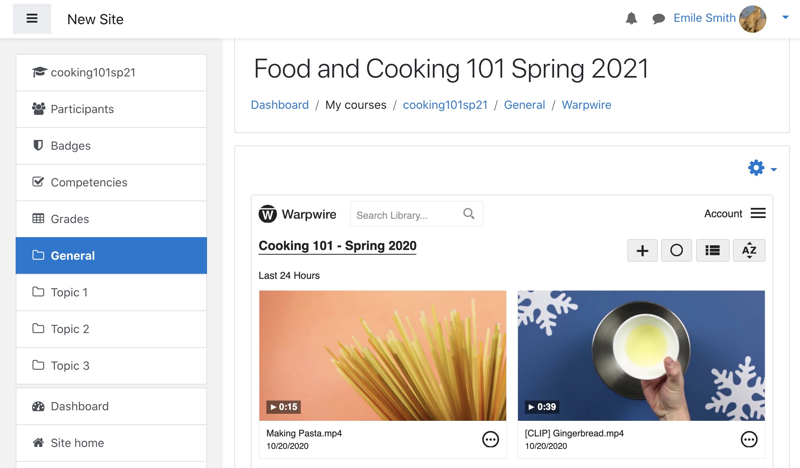
Task: Click the Dashboard breadcrumb link
Action: tap(280, 105)
